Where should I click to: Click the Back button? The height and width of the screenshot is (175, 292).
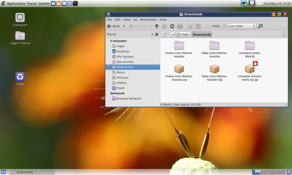[113, 26]
